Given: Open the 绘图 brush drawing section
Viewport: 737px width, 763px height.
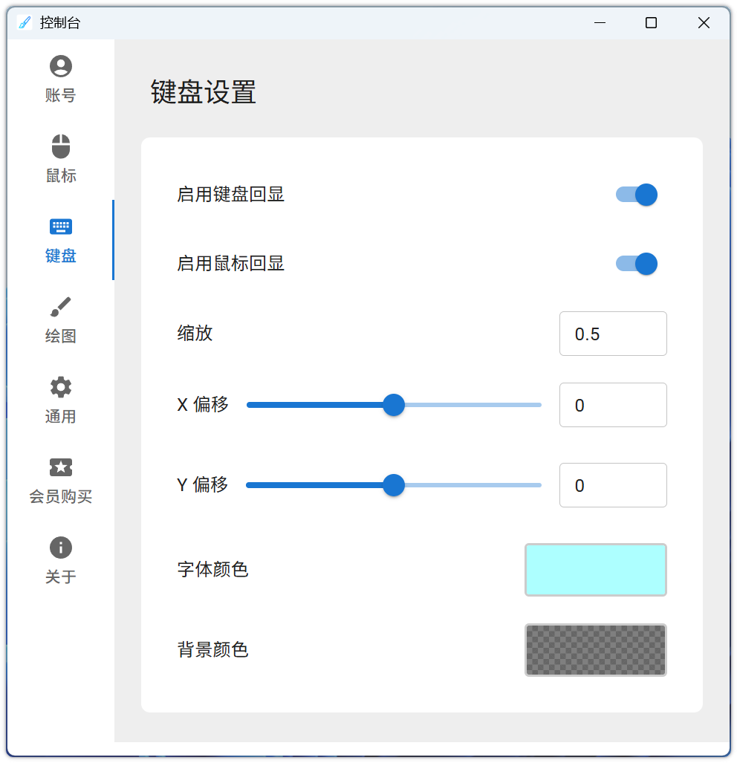Looking at the screenshot, I should click(61, 308).
